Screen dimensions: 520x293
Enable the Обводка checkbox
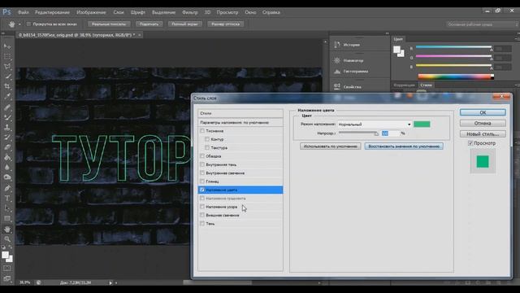click(202, 155)
